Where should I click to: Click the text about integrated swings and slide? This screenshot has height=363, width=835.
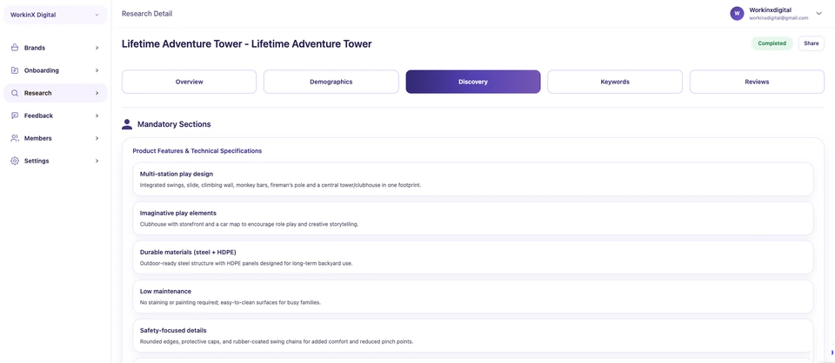pos(281,185)
